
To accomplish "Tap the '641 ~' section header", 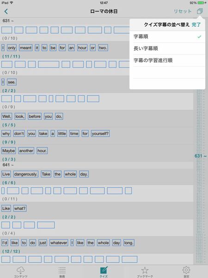I will (8, 165).
